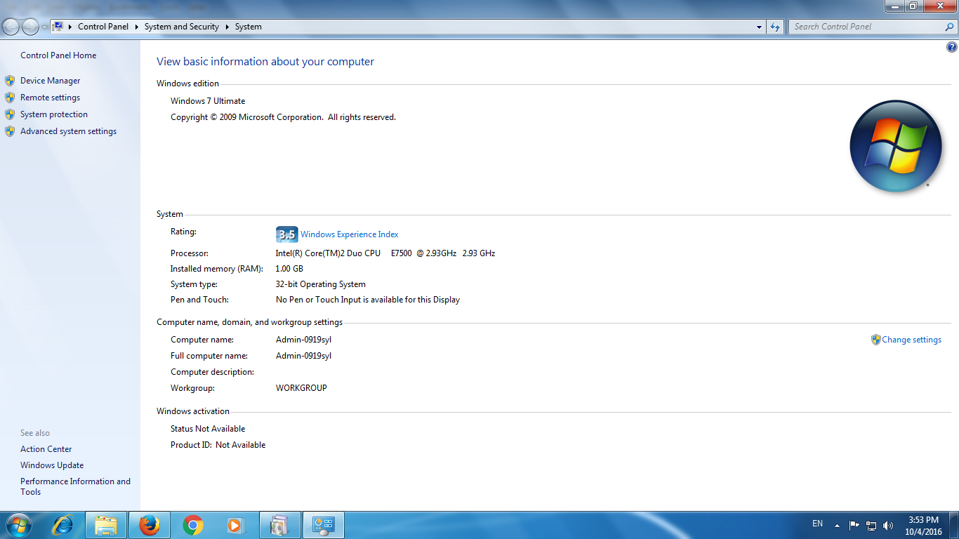Screen dimensions: 959x539
Task: Go to System and Security breadcrumb
Action: coord(181,27)
